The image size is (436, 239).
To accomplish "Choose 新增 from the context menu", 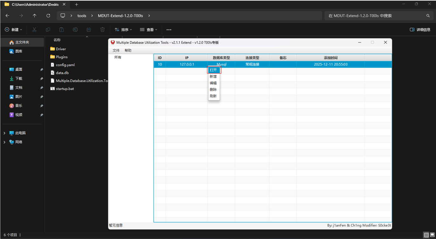I will click(x=214, y=76).
